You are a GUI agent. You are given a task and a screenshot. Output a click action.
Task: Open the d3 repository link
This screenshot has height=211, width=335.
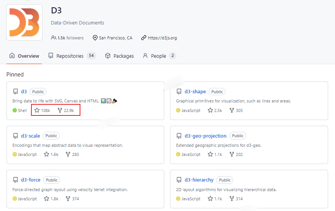click(24, 92)
